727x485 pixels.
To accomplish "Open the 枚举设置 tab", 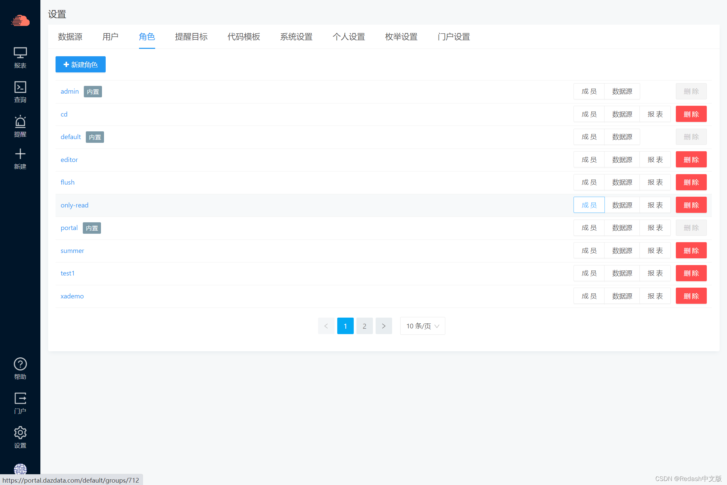I will 401,37.
